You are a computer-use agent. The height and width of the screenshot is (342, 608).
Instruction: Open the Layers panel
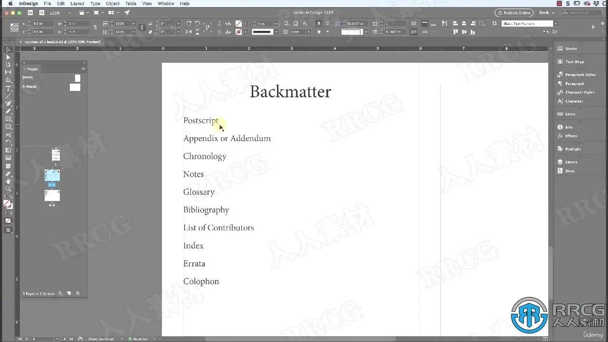[571, 162]
